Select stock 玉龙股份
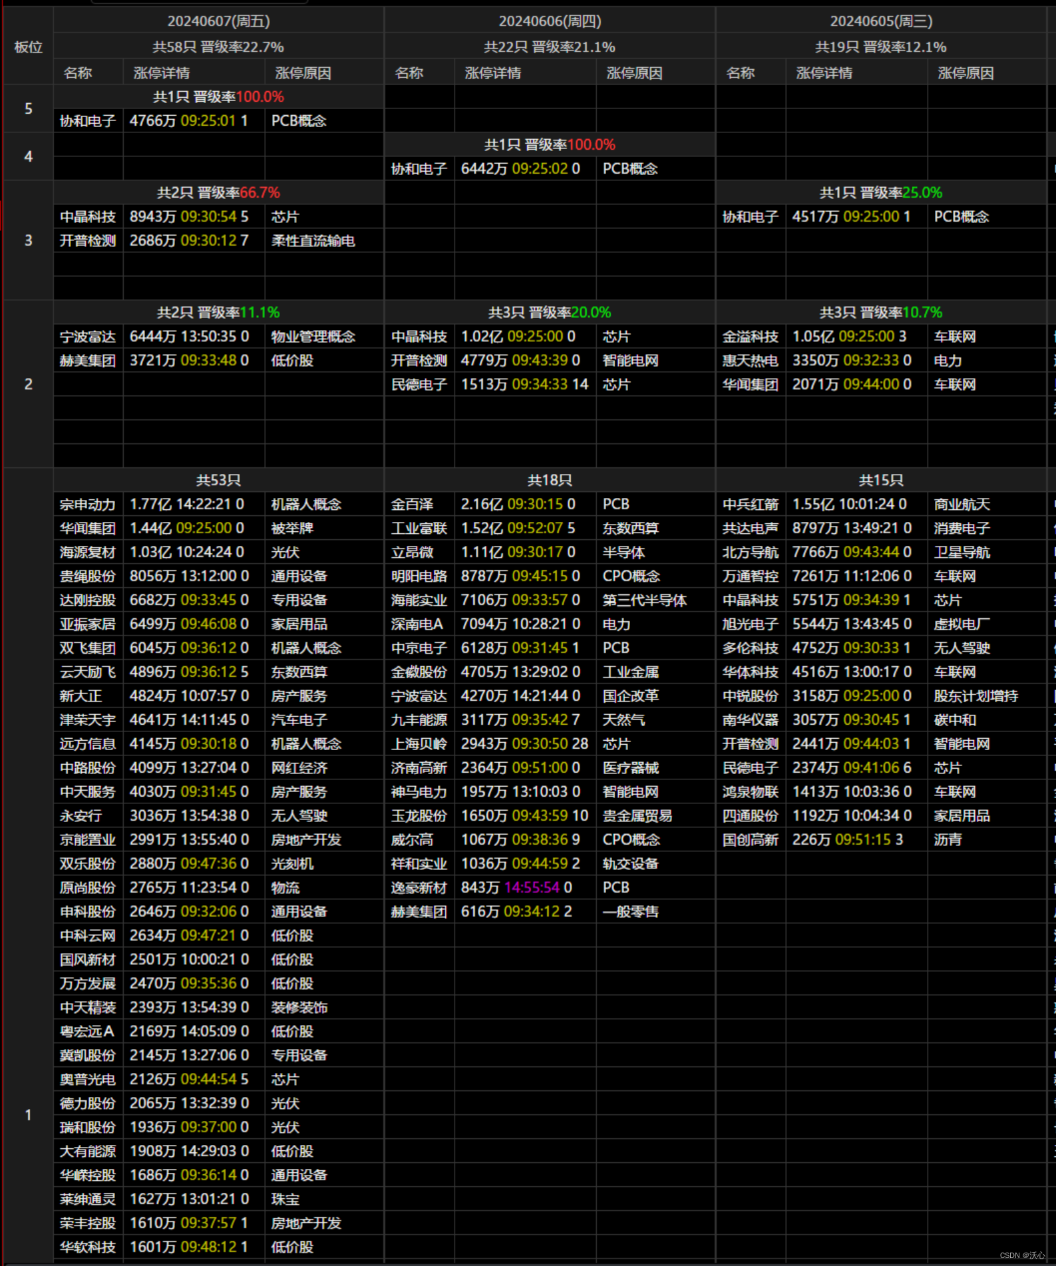 tap(419, 816)
